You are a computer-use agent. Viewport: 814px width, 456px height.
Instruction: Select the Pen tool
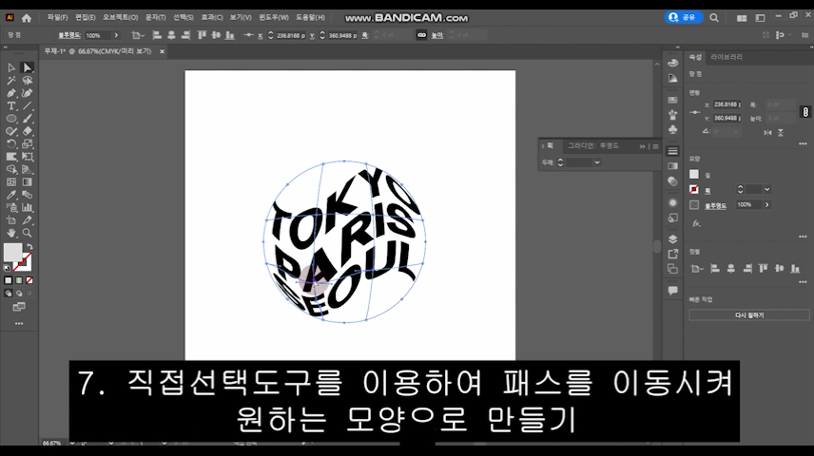pos(10,93)
